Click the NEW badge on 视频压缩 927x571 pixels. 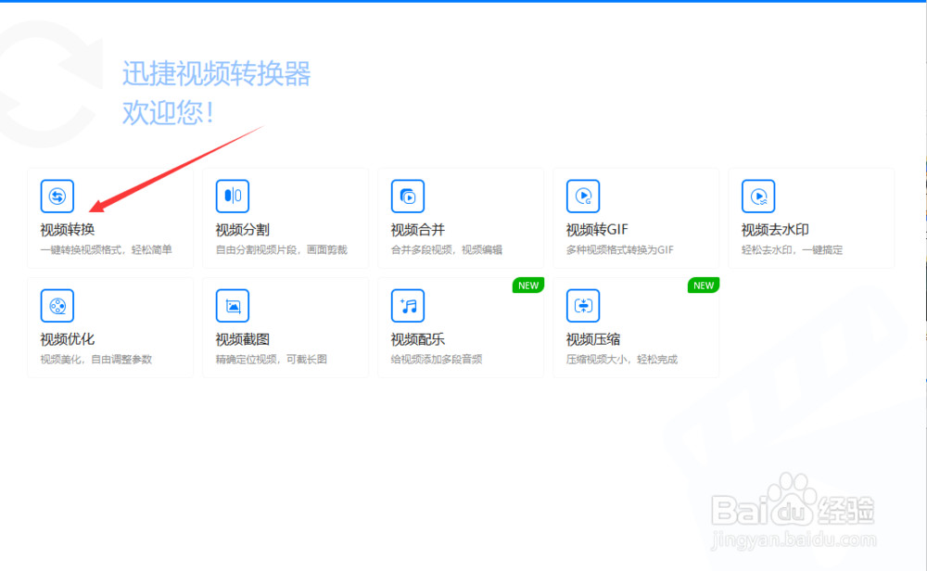(703, 285)
